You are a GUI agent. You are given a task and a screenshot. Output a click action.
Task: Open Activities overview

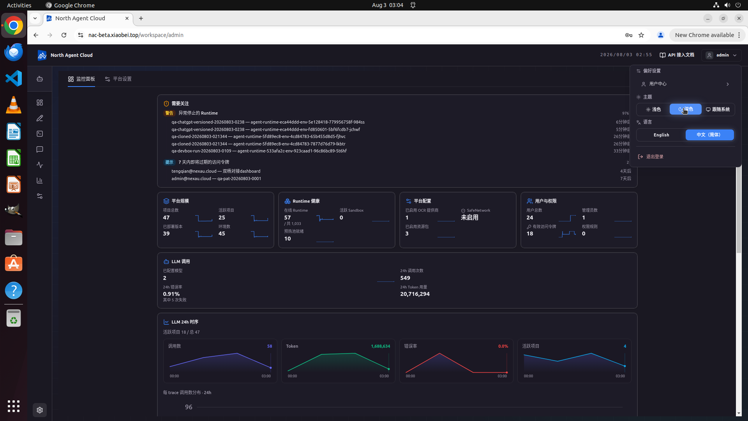19,5
